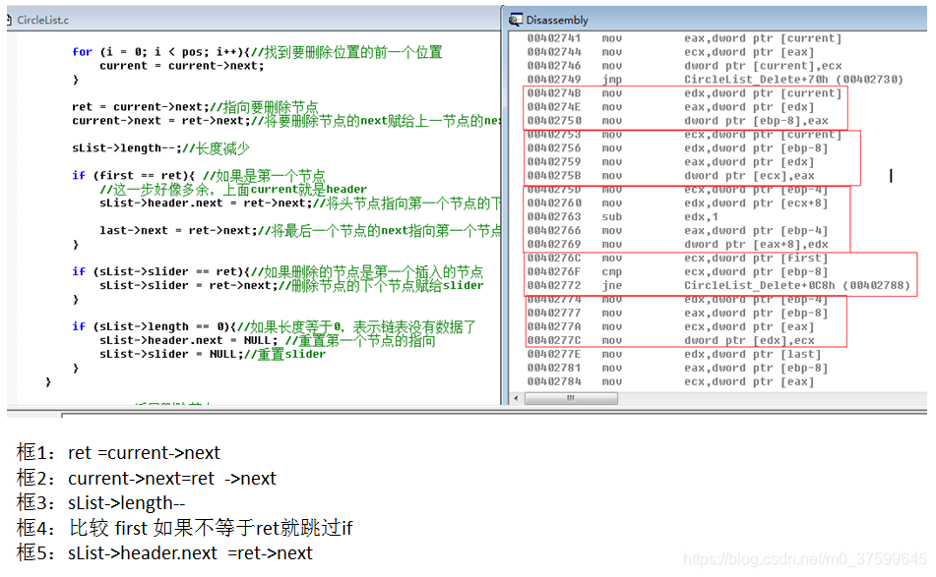Select disassembly line at address 00402769
This screenshot has height=577, width=936.
coord(677,244)
